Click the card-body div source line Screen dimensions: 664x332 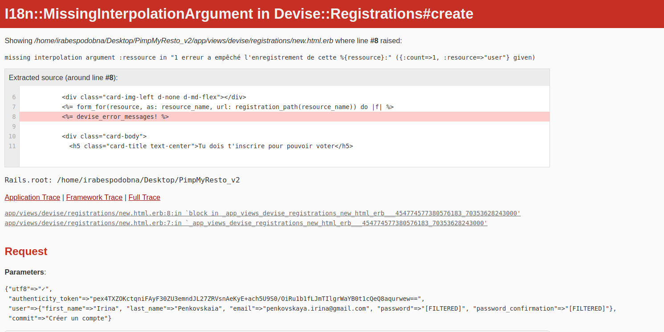point(104,136)
